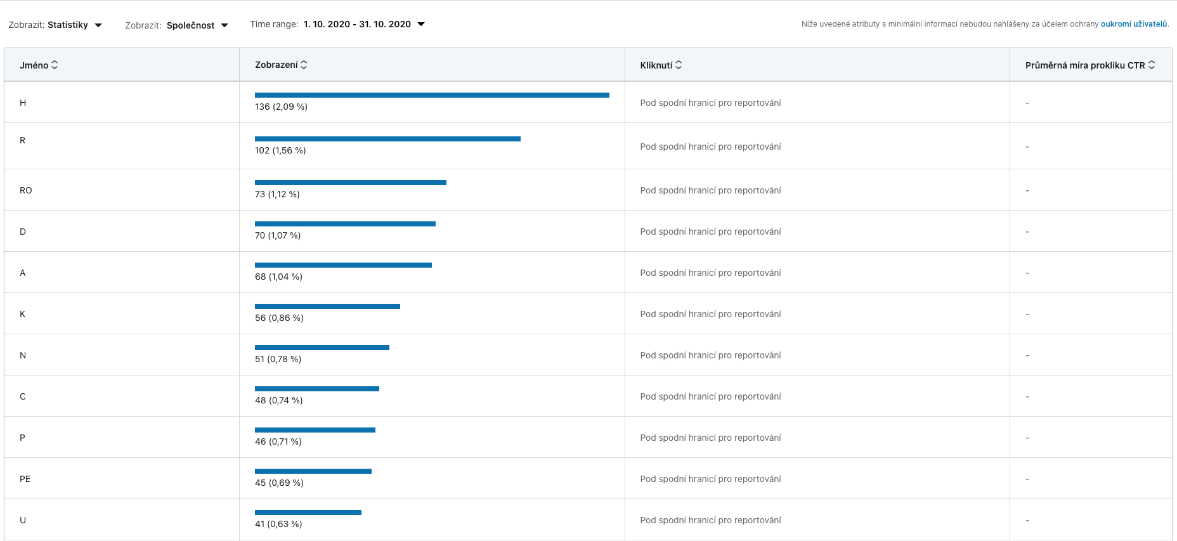This screenshot has height=541, width=1177.
Task: Select the row named RO
Action: (25, 190)
